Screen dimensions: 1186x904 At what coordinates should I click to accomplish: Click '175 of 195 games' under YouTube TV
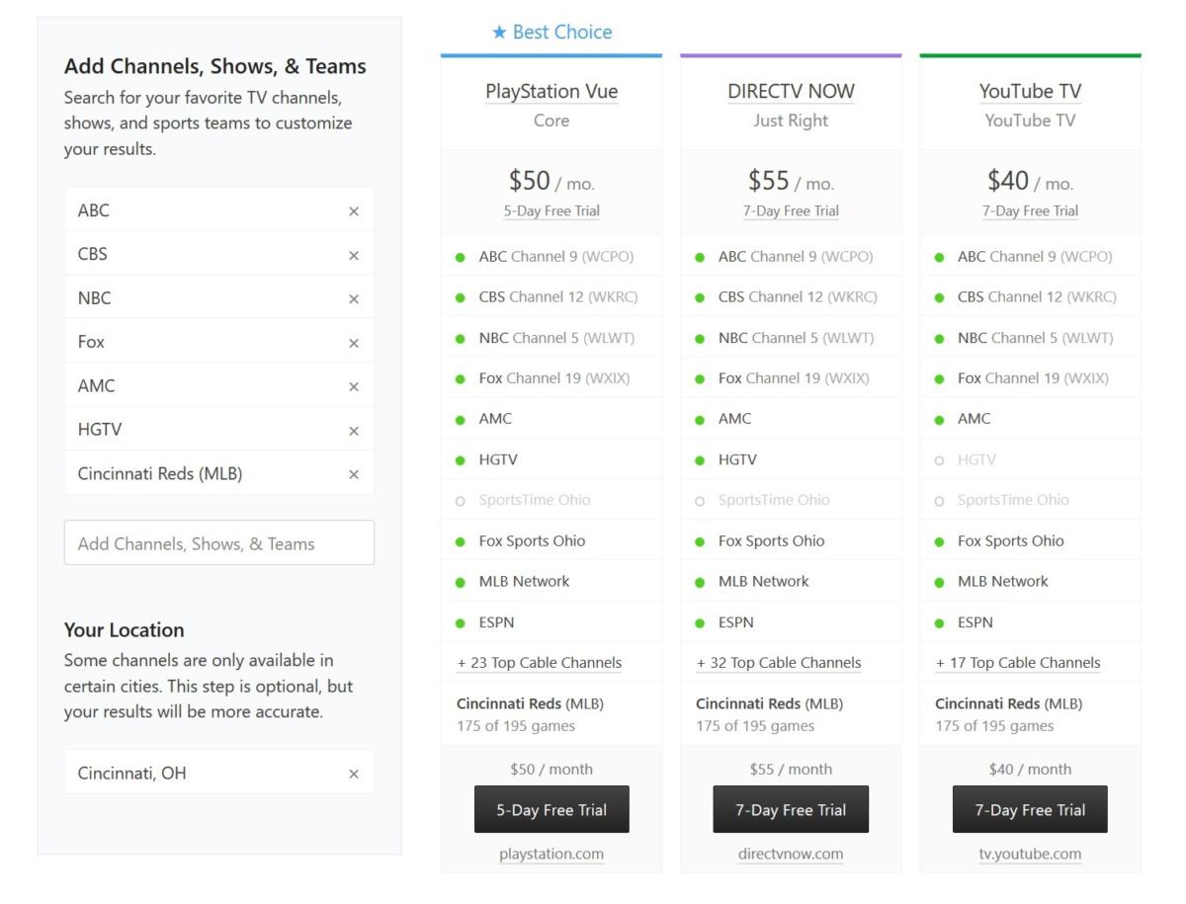[x=994, y=726]
